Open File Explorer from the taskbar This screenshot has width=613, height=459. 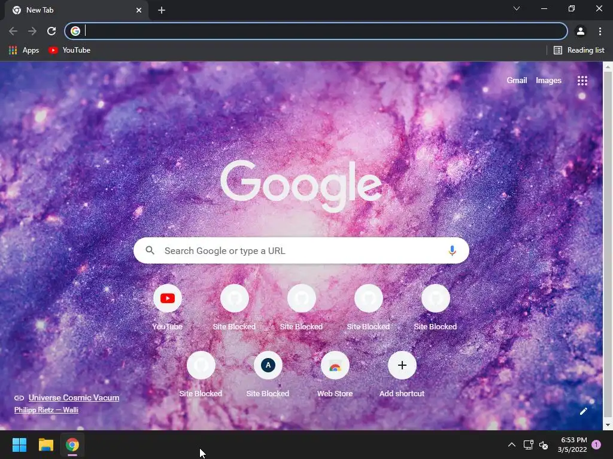pos(45,445)
